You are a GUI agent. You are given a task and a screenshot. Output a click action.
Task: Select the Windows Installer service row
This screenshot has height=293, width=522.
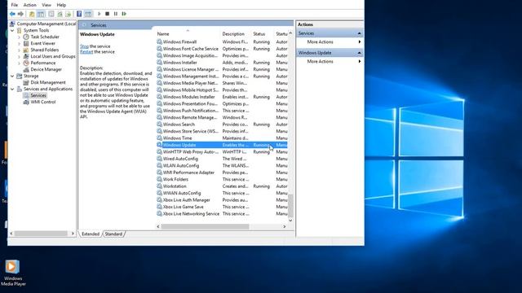click(221, 63)
